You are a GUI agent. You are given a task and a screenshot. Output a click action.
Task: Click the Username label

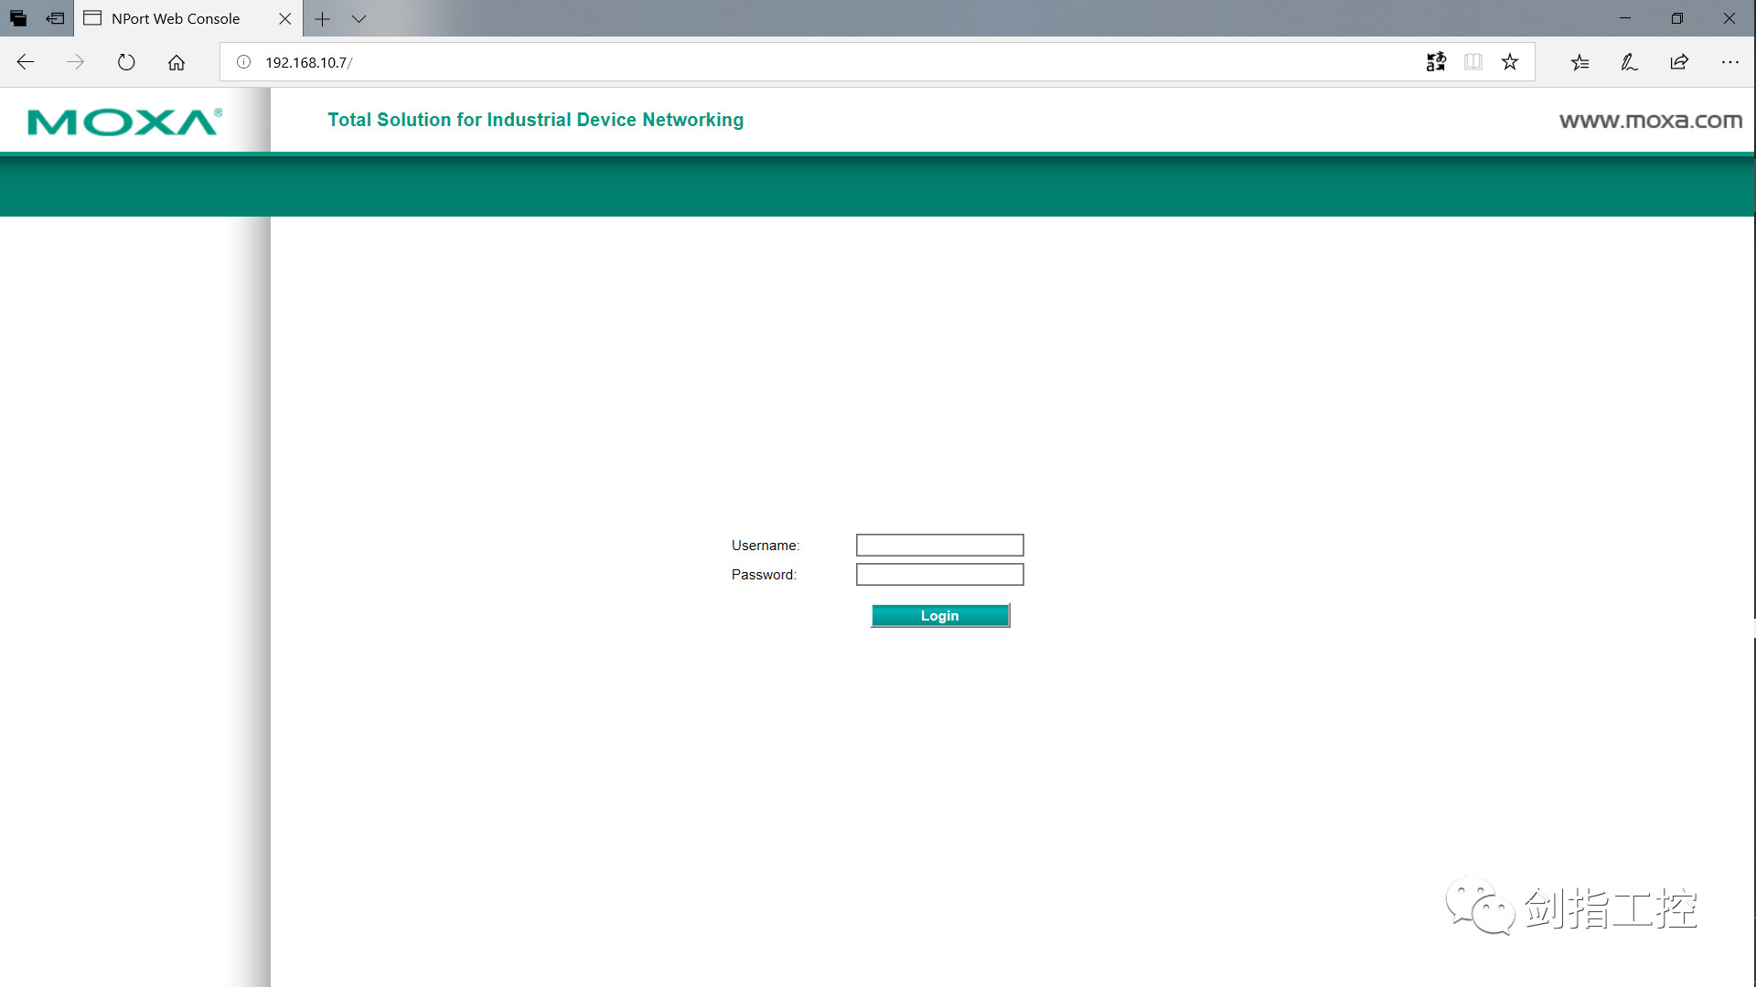[766, 546]
